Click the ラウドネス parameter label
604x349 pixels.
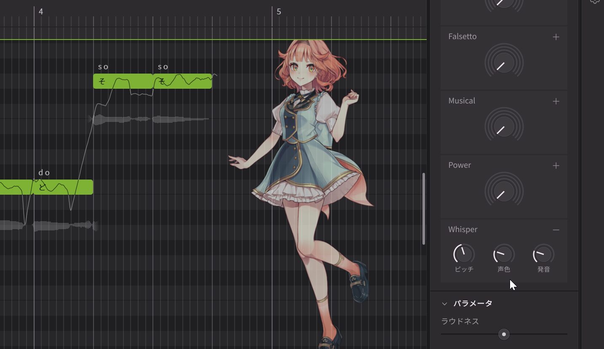[460, 322]
